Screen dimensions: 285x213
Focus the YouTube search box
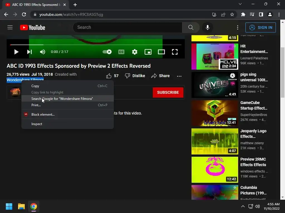(127, 27)
